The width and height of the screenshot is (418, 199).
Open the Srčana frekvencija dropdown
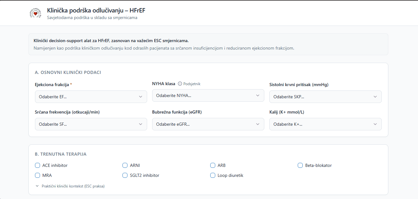pyautogui.click(x=91, y=124)
